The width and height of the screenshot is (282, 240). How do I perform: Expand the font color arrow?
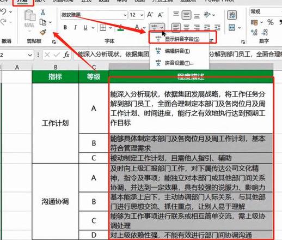point(144,28)
